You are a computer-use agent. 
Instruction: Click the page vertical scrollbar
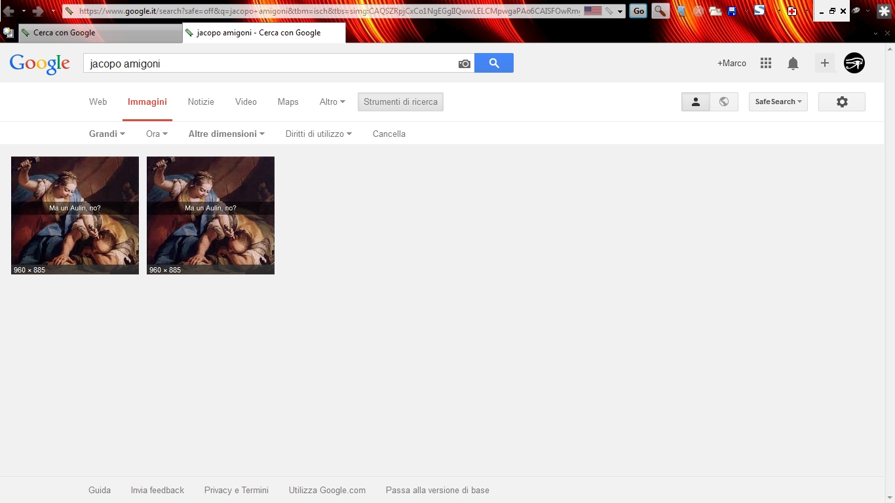point(890,273)
